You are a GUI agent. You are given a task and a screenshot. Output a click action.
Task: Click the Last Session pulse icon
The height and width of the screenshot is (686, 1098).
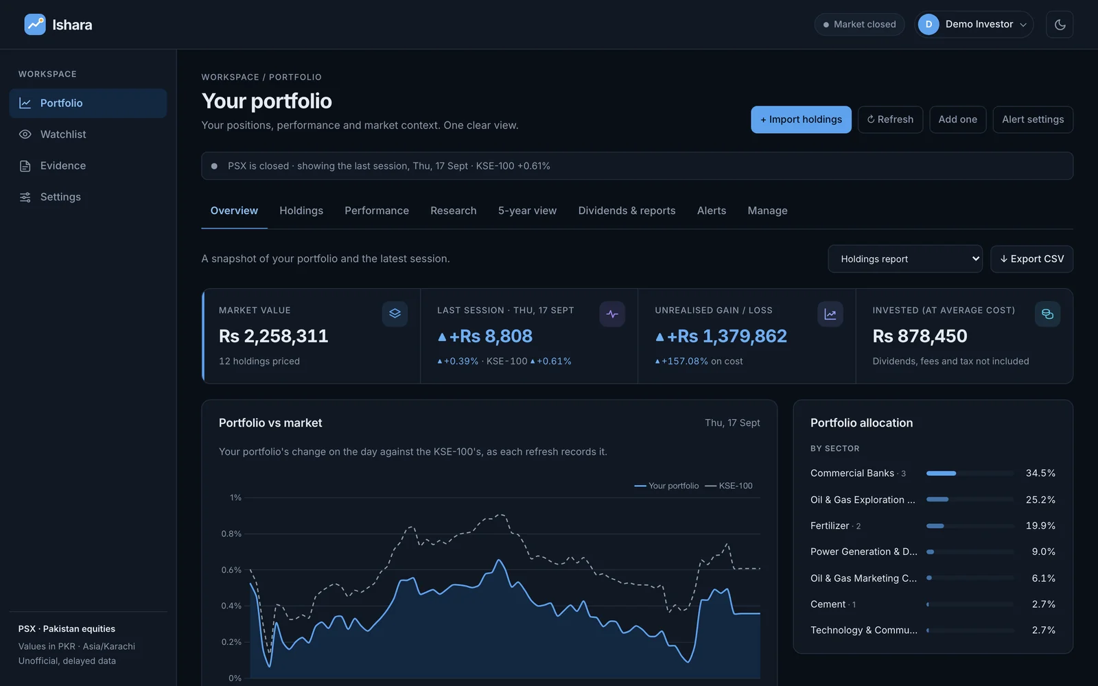click(612, 314)
